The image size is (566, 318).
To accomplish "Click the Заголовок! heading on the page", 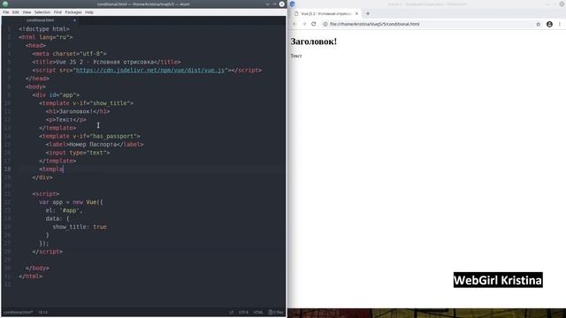I will (314, 42).
